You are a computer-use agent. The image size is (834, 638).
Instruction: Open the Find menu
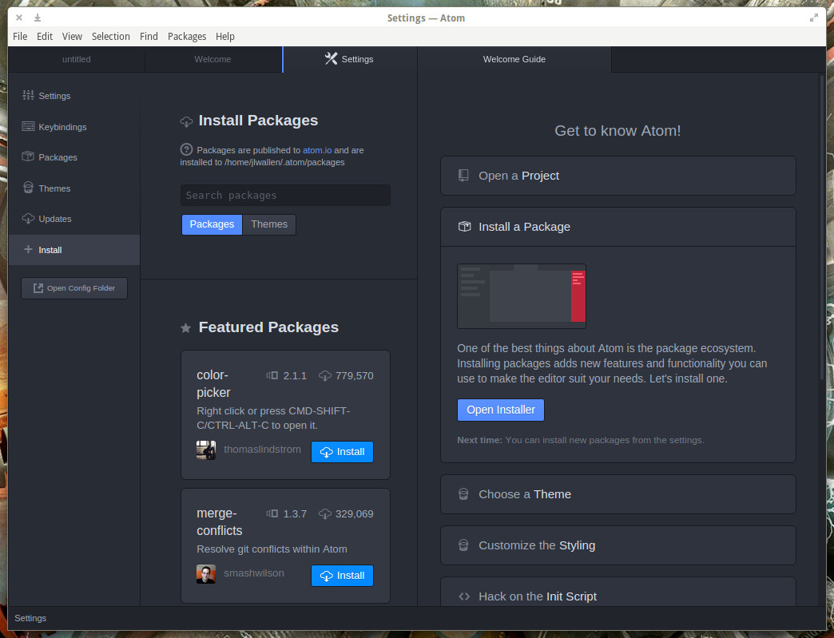point(149,36)
